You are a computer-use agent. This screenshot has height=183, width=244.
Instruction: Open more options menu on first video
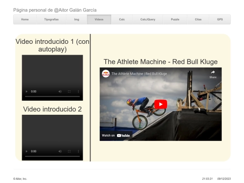(x=78, y=91)
